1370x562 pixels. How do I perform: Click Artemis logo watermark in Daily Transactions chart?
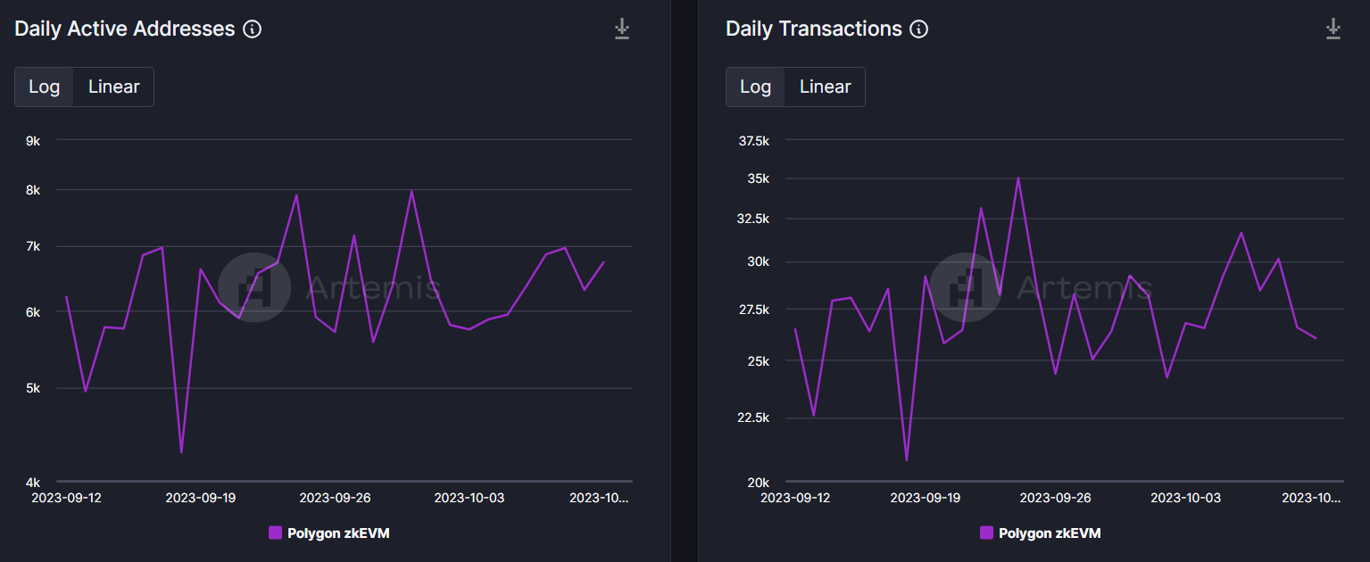966,287
